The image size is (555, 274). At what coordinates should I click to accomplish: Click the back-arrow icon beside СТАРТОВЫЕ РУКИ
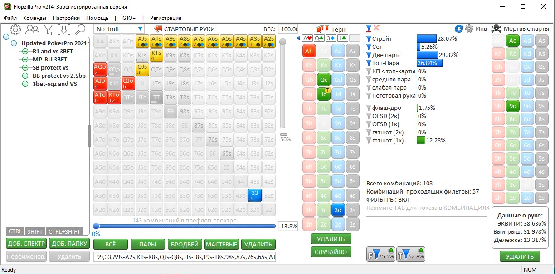158,29
